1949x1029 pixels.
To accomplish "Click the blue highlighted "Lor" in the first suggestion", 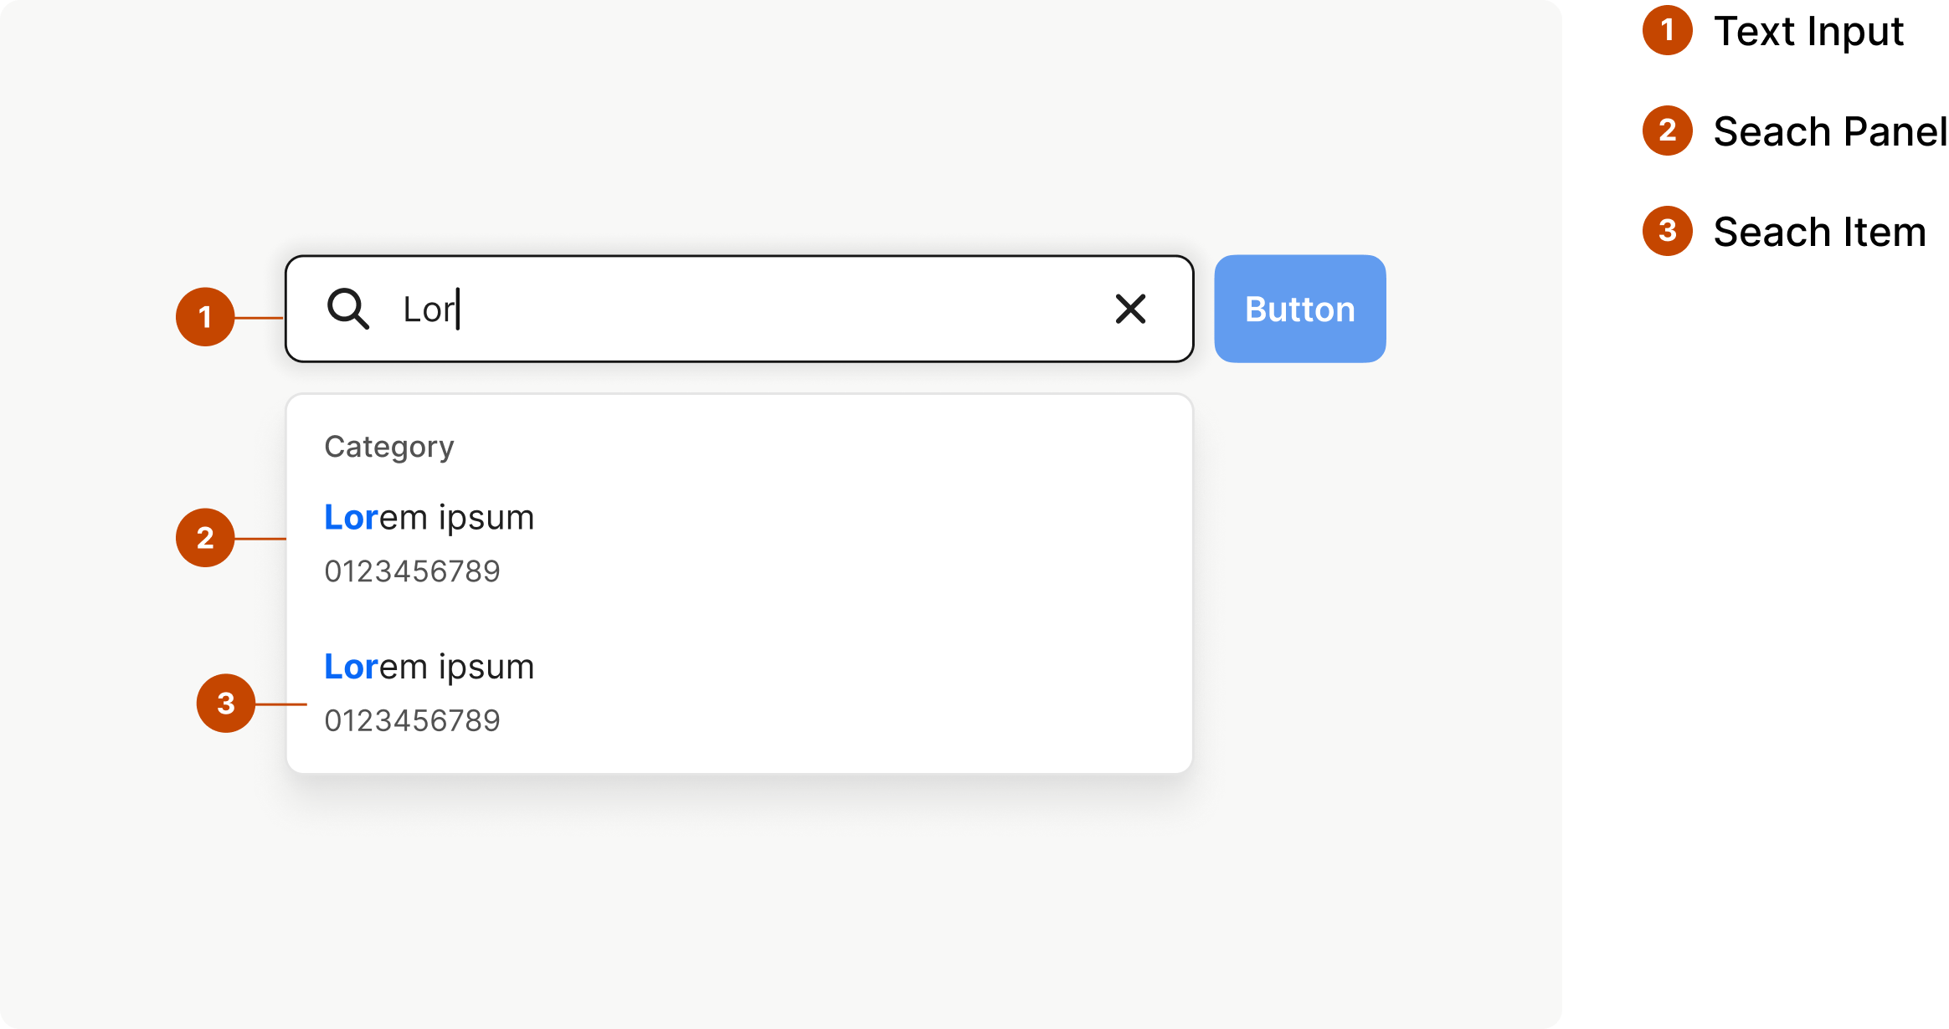I will 352,518.
